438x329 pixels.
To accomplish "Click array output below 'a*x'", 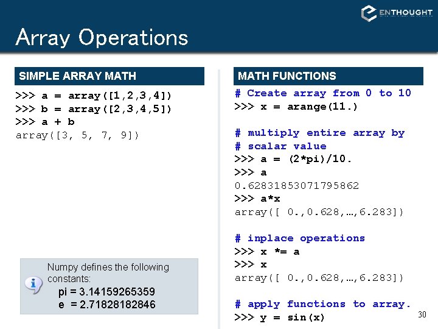I will pos(319,212).
